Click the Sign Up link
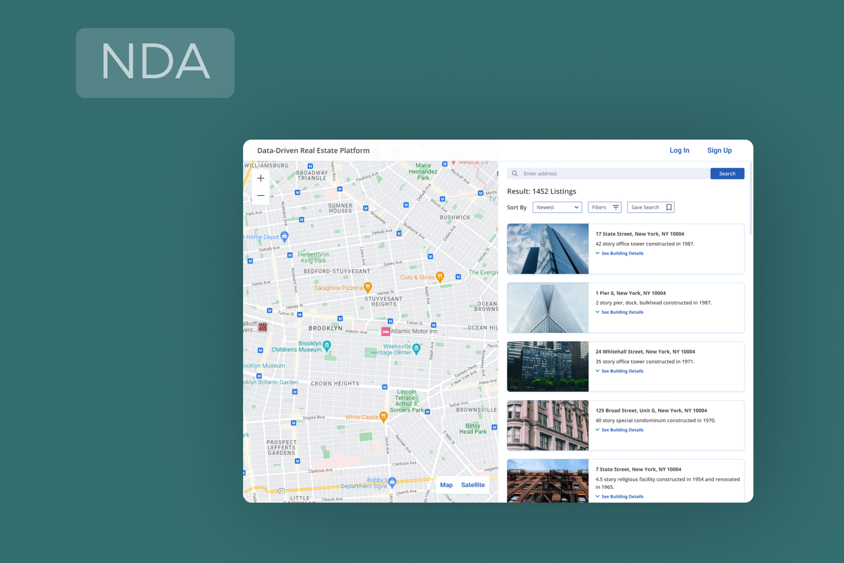This screenshot has height=563, width=844. point(720,150)
